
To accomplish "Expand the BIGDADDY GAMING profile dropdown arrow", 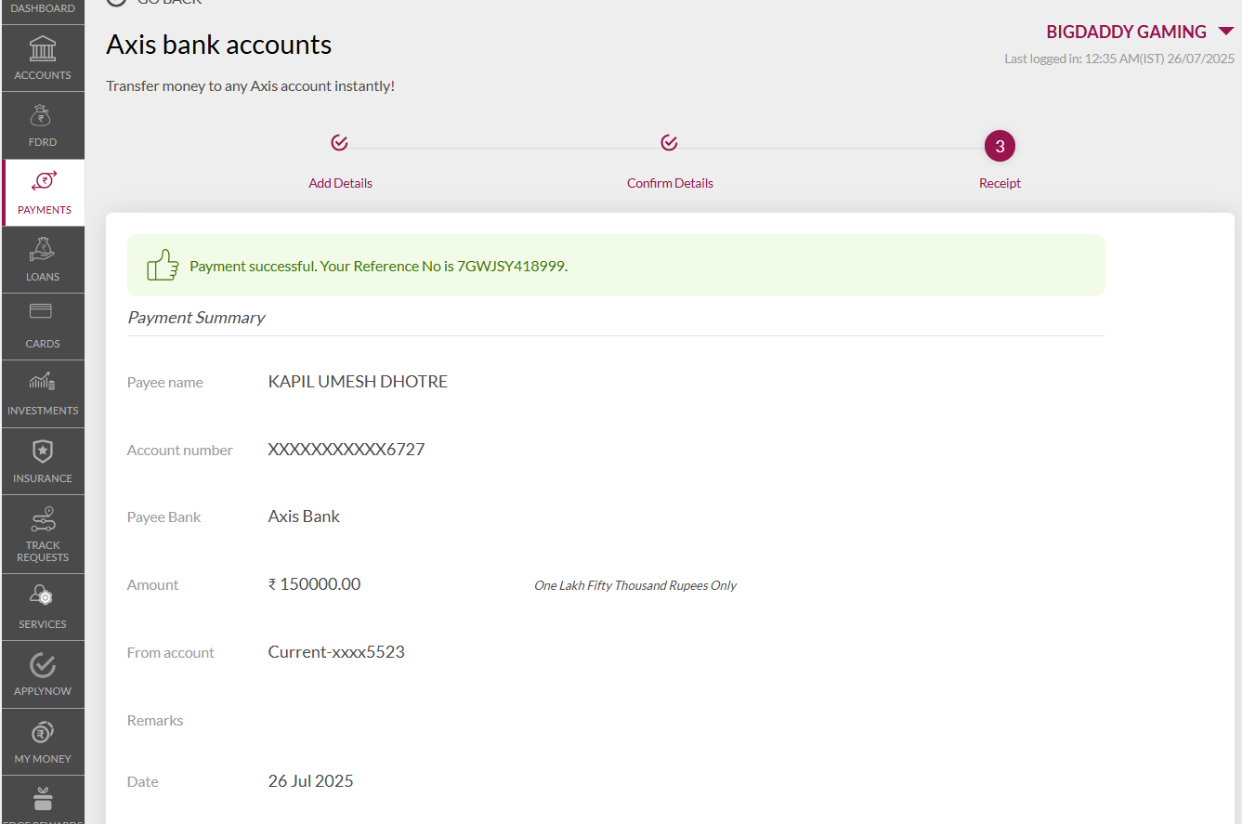I will click(x=1225, y=32).
